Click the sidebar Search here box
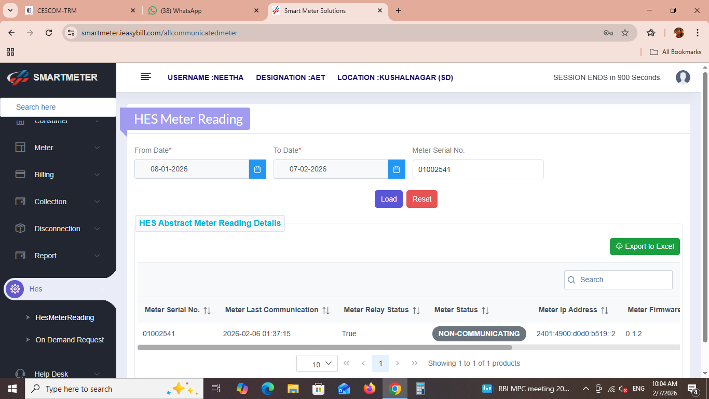 (58, 107)
